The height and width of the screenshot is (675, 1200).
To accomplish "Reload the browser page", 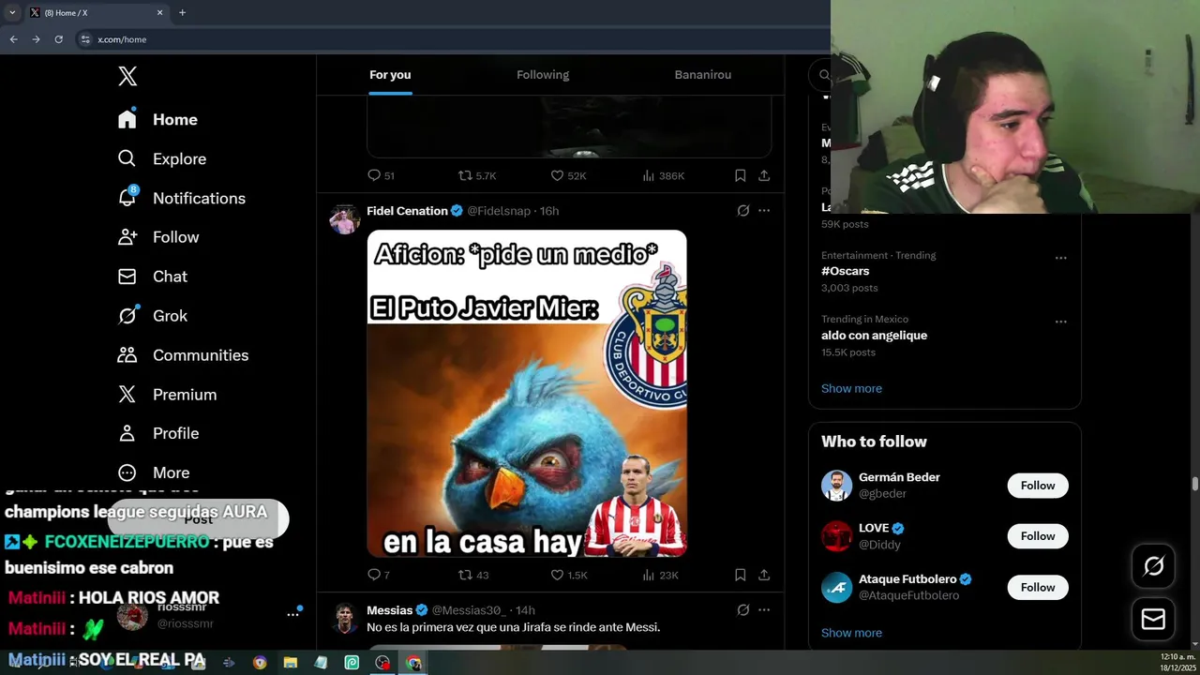I will 58,39.
